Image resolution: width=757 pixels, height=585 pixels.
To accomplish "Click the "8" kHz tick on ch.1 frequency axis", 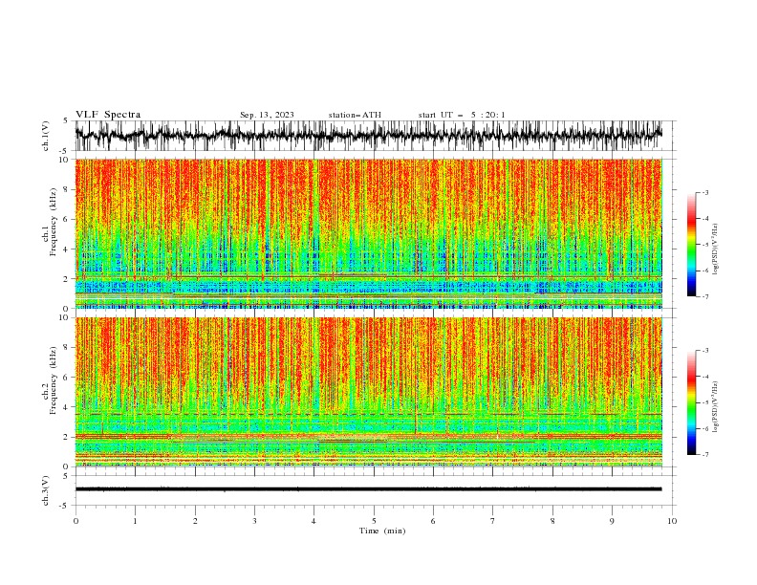I will [66, 189].
